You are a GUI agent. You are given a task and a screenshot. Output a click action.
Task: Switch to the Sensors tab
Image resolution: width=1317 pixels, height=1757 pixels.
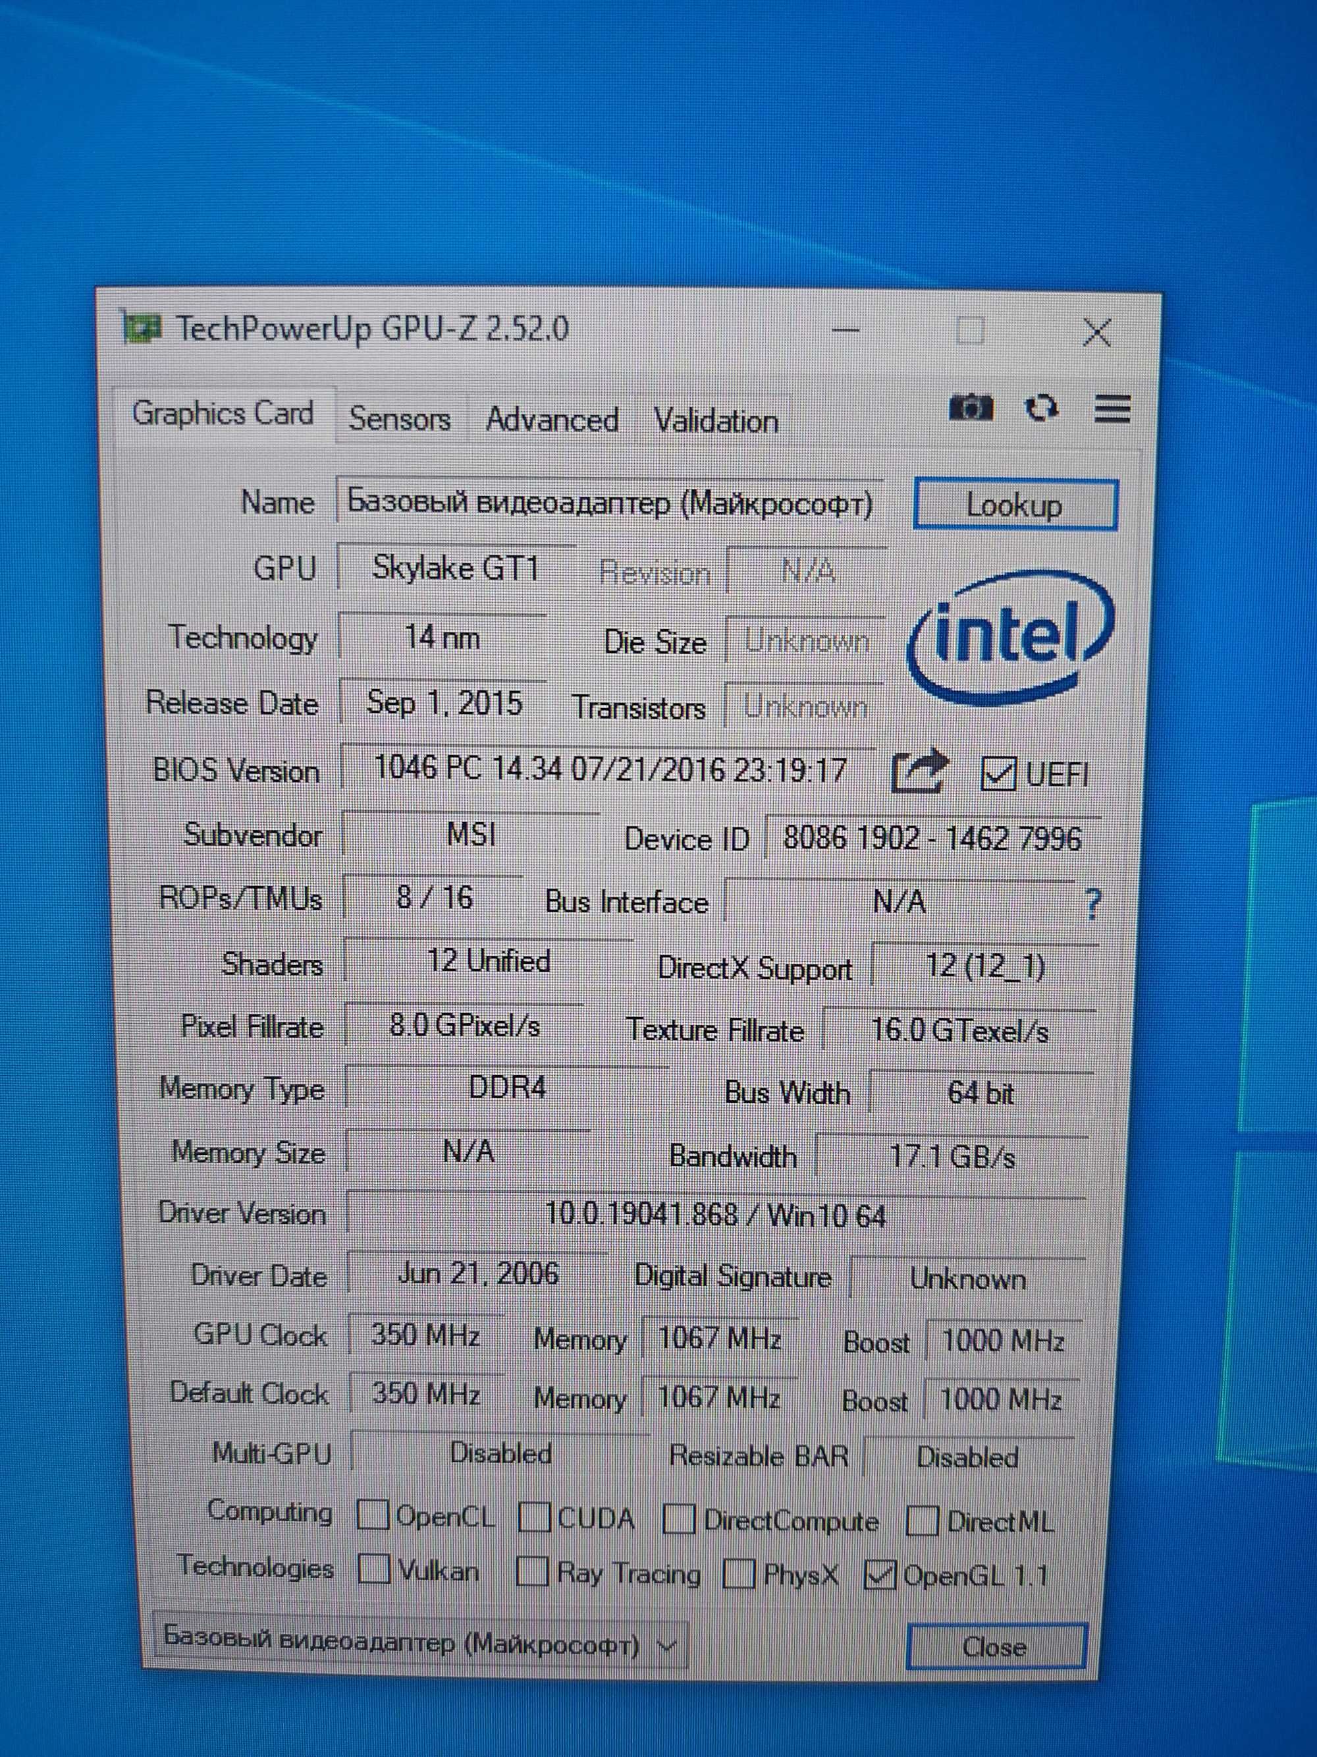coord(400,418)
